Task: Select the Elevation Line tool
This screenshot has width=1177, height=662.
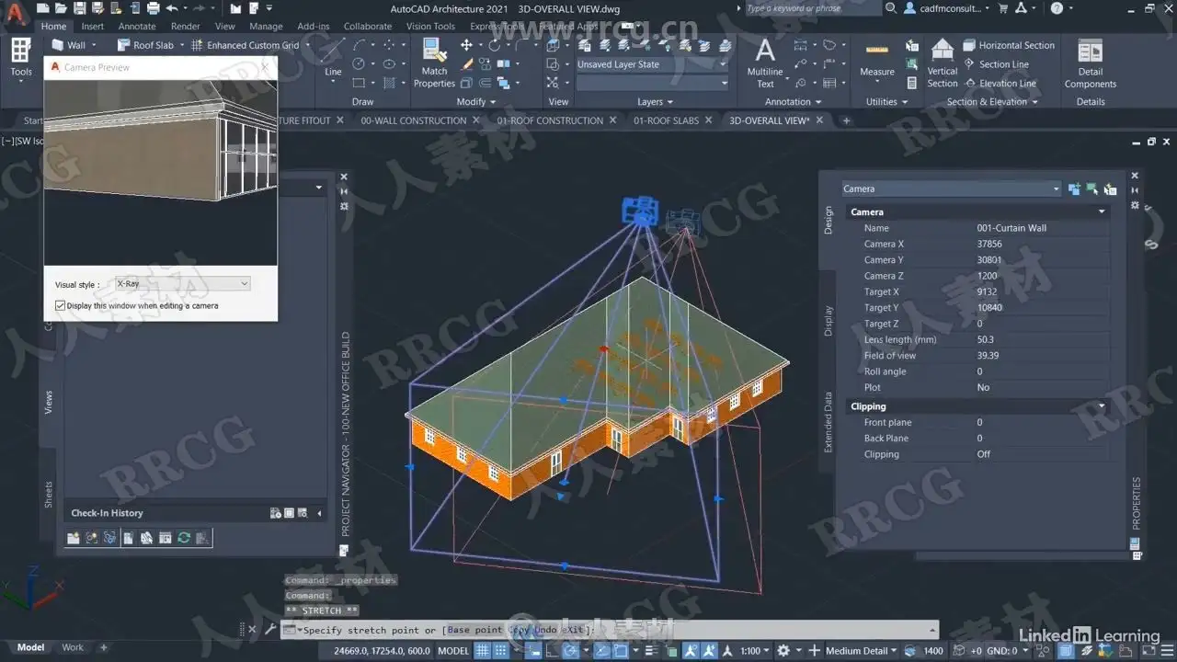Action: click(1000, 84)
